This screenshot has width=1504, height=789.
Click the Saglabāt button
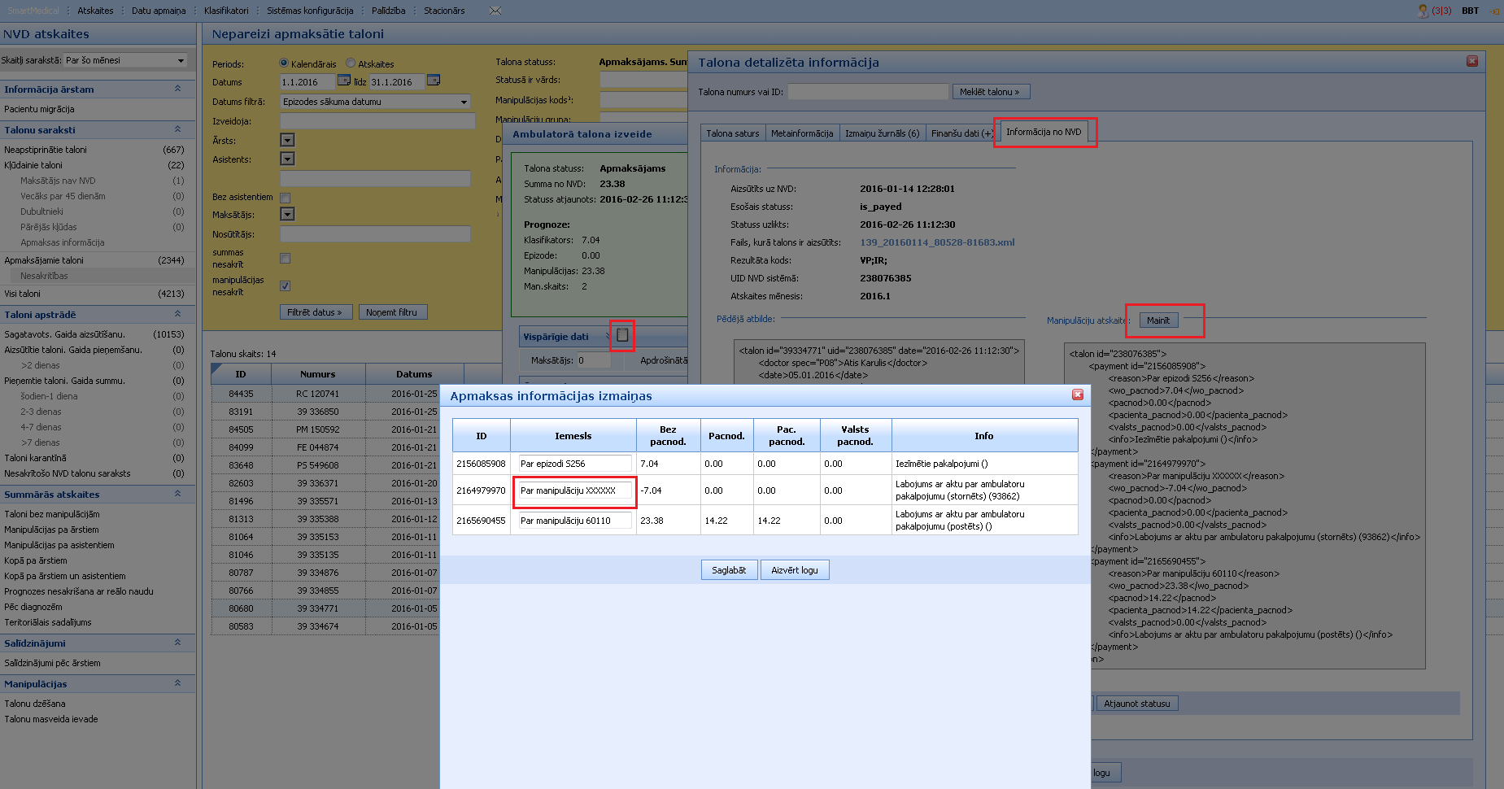click(x=729, y=570)
